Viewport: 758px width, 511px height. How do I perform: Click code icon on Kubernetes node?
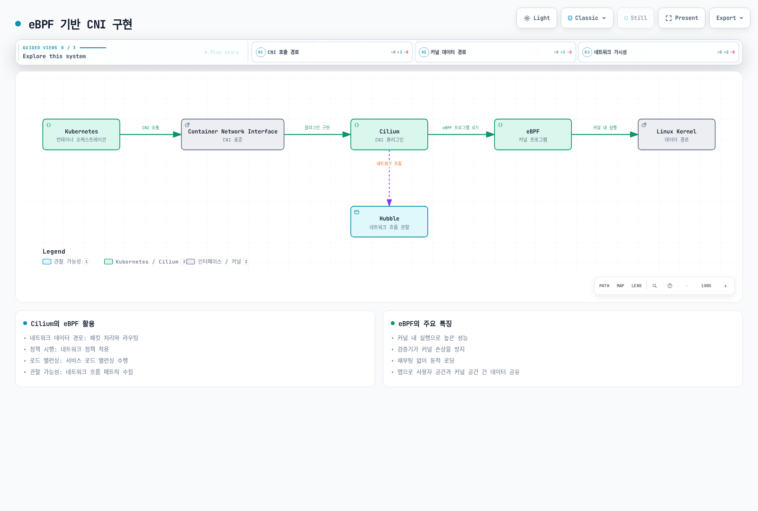(x=49, y=125)
